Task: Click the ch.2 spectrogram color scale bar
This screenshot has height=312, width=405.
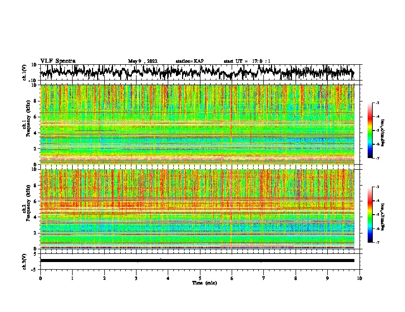Action: [x=370, y=215]
